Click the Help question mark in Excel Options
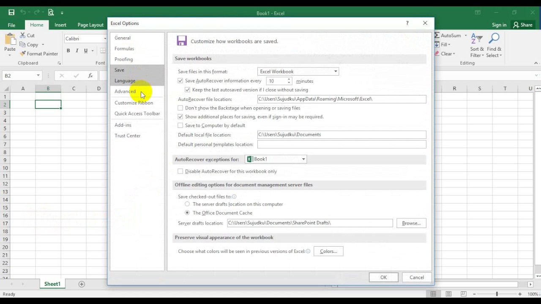 tap(407, 23)
